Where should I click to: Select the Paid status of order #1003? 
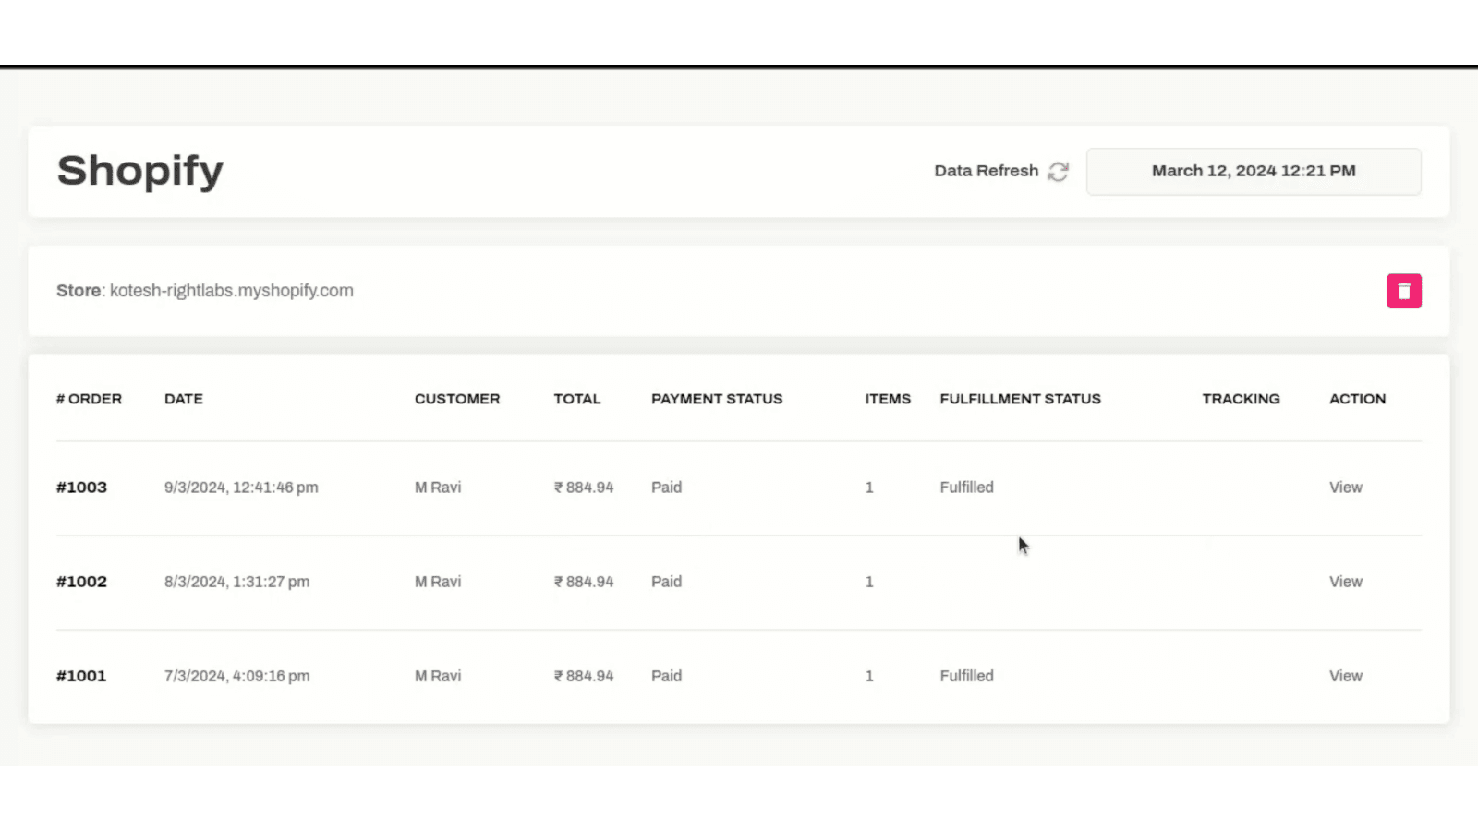tap(666, 487)
